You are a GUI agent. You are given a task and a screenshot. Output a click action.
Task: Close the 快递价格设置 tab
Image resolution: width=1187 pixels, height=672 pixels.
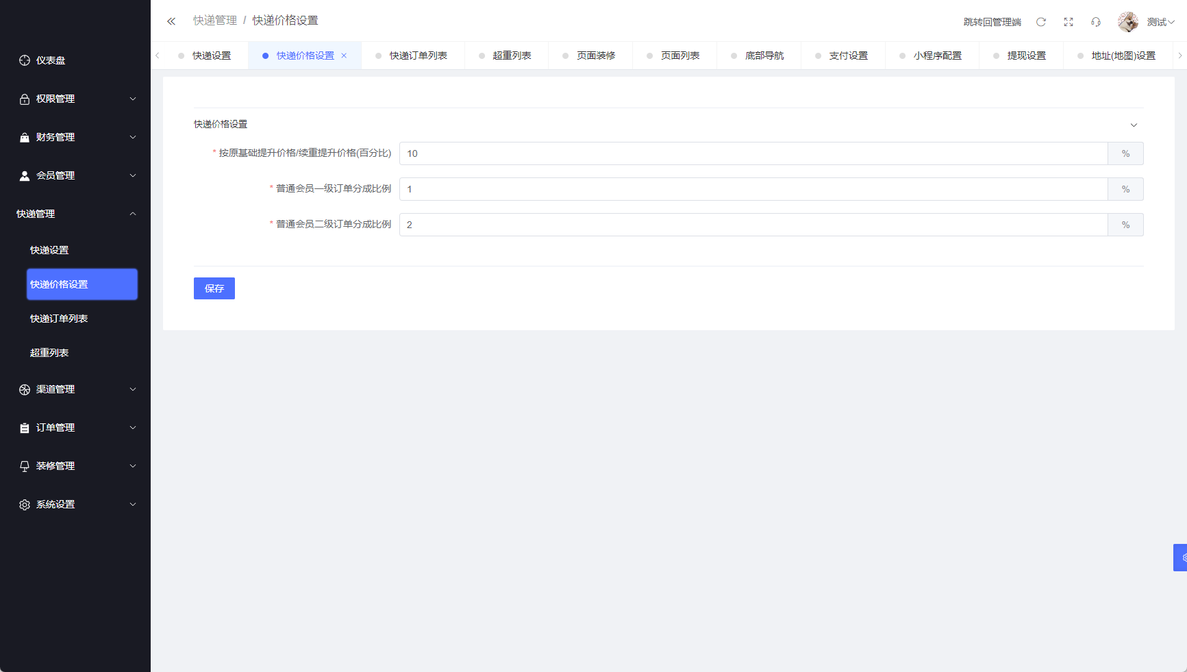tap(344, 55)
